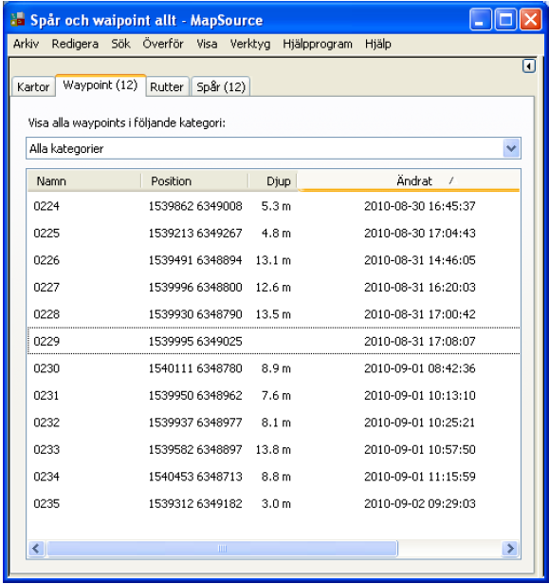The image size is (549, 584).
Task: Switch to the Rutter tab
Action: 167,86
